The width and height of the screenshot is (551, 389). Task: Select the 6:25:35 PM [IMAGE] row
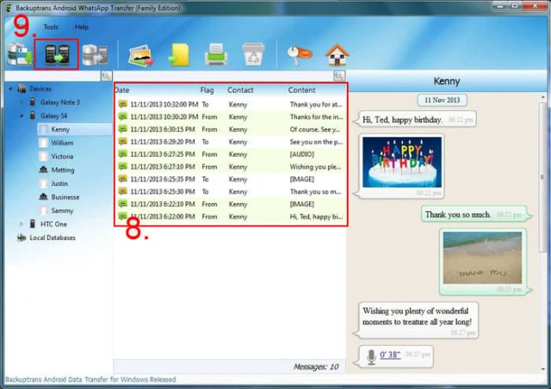(231, 179)
